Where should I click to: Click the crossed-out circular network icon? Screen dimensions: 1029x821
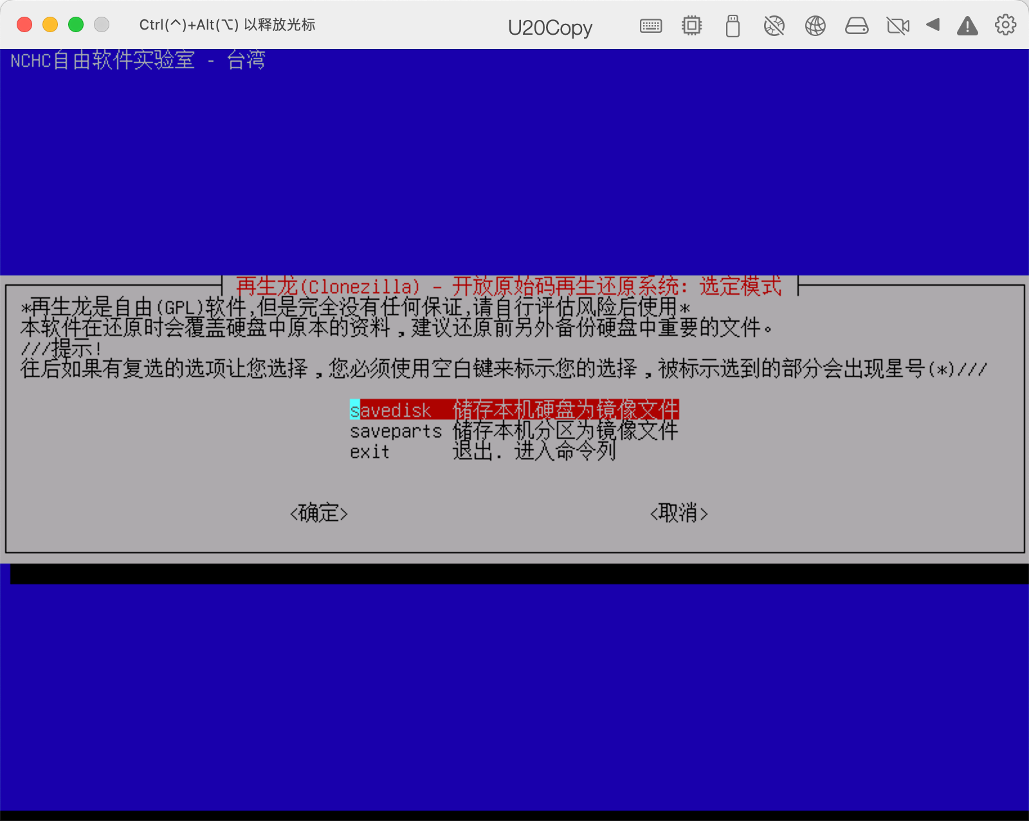[774, 26]
